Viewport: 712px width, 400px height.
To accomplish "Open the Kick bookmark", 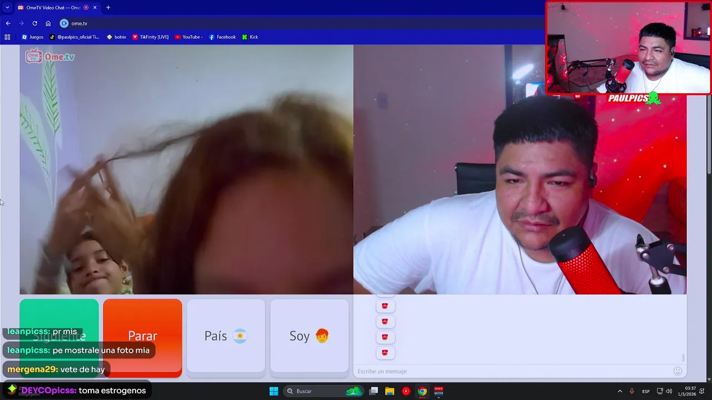I will point(250,37).
